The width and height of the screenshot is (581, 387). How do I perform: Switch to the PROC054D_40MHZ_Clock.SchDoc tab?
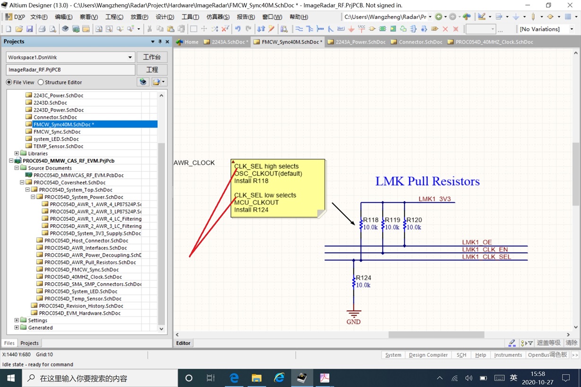tap(490, 42)
